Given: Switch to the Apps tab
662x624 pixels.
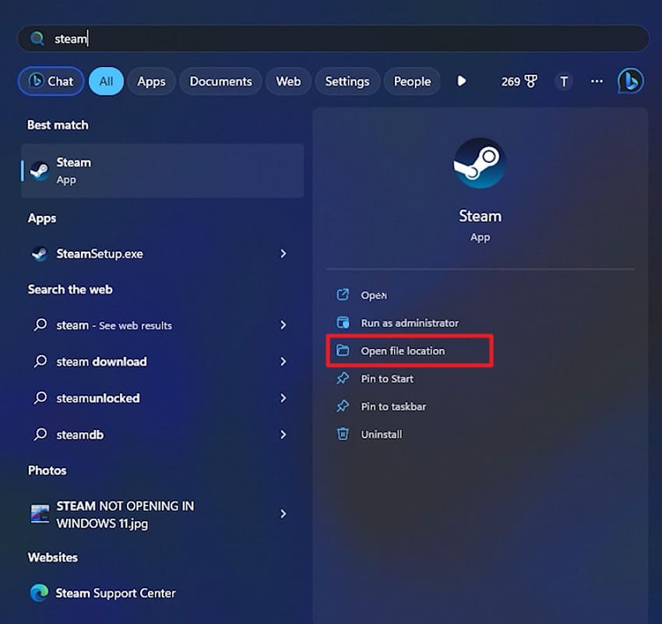Looking at the screenshot, I should coord(151,81).
